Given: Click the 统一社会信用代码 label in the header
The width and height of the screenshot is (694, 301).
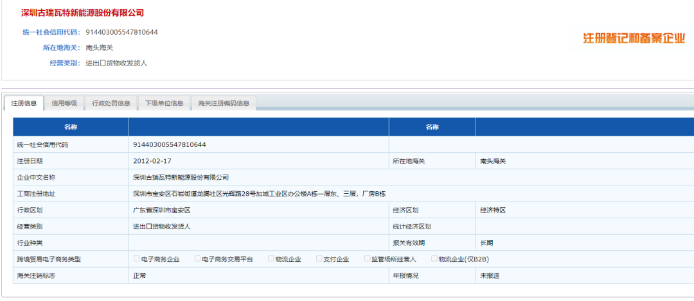Looking at the screenshot, I should (51, 32).
